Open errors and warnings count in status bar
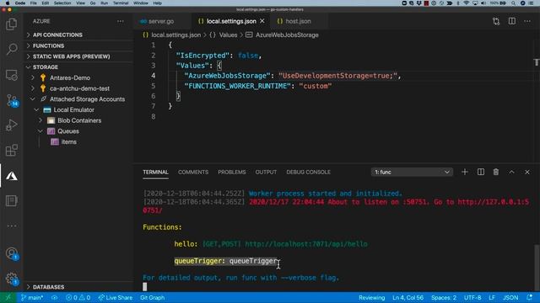 click(78, 297)
